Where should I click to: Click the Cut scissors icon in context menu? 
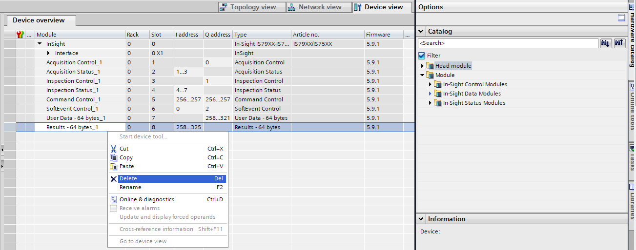[114, 149]
